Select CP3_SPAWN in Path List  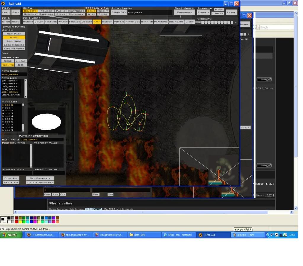(9, 86)
